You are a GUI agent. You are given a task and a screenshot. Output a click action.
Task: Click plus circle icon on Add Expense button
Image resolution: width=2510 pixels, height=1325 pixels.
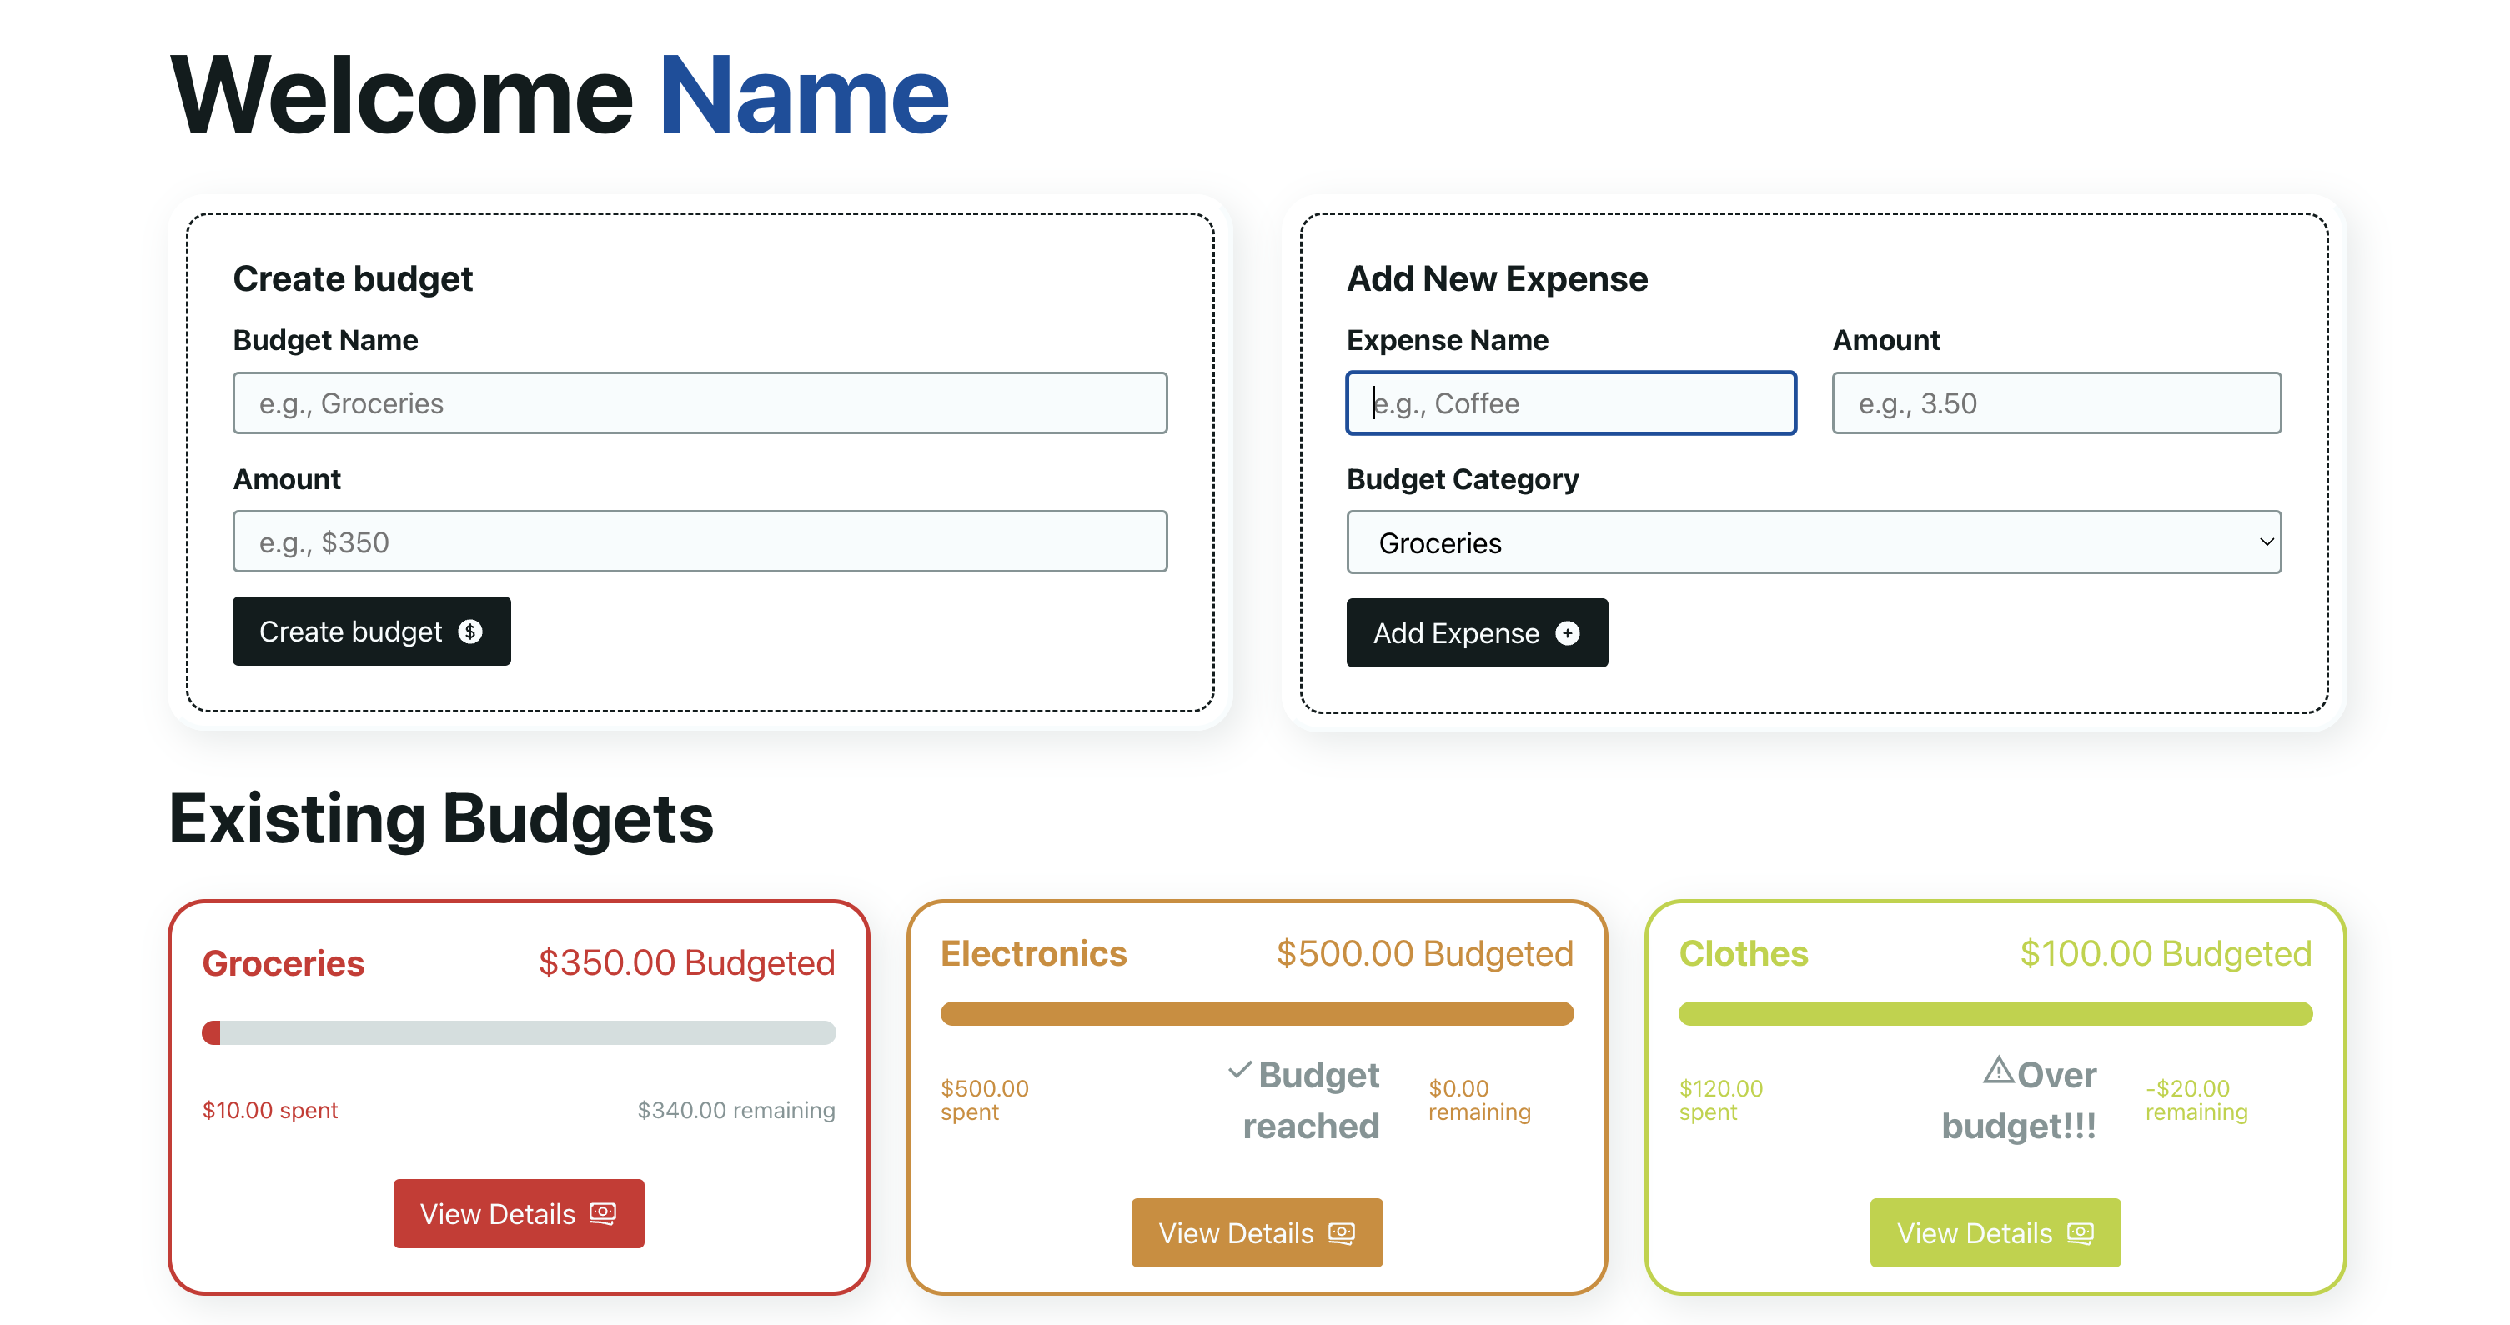(1567, 634)
